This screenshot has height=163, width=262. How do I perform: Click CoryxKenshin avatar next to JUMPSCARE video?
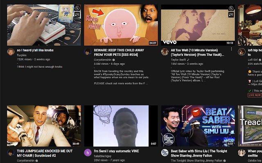11,152
